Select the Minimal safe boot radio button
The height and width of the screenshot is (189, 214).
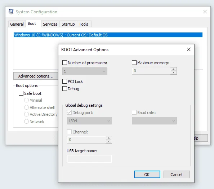point(26,100)
